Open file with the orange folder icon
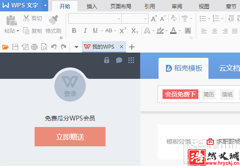Viewport: 240px width, 166px height. (x=5, y=47)
